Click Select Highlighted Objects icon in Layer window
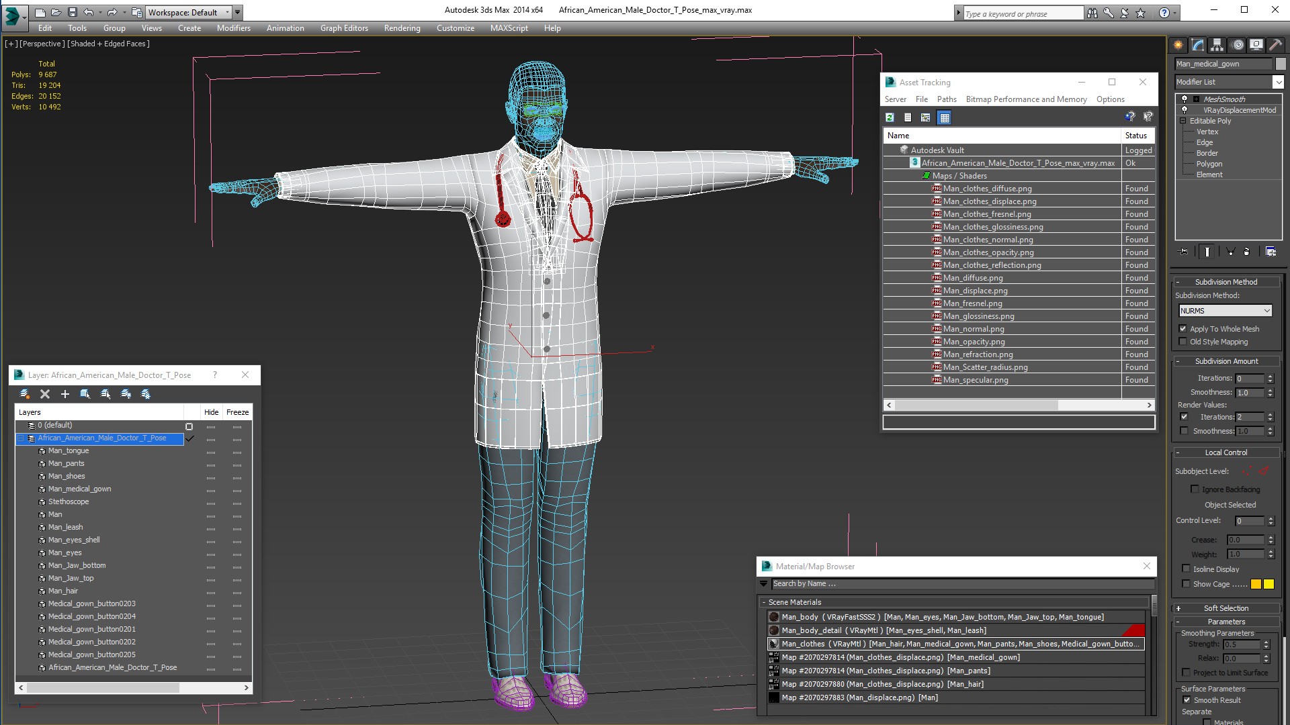The width and height of the screenshot is (1290, 725). (85, 394)
